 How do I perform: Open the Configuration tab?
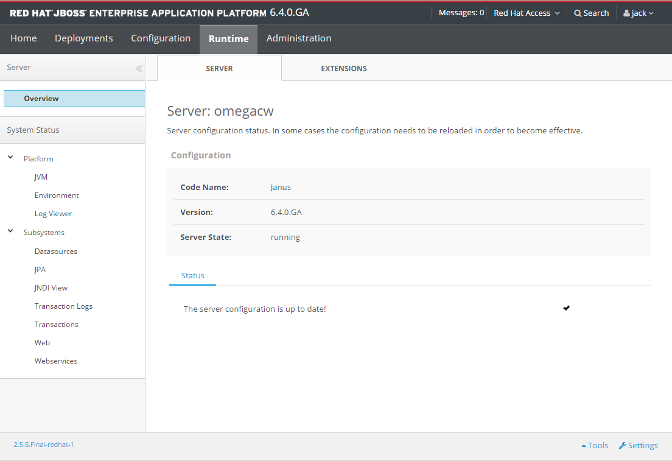tap(161, 38)
